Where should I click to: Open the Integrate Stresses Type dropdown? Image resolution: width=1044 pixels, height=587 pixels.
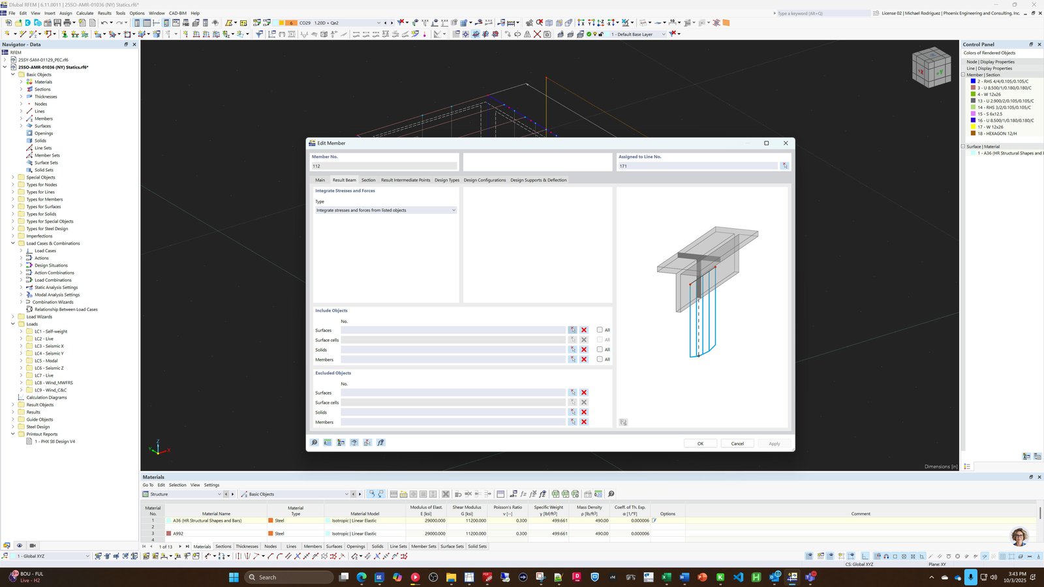(386, 210)
